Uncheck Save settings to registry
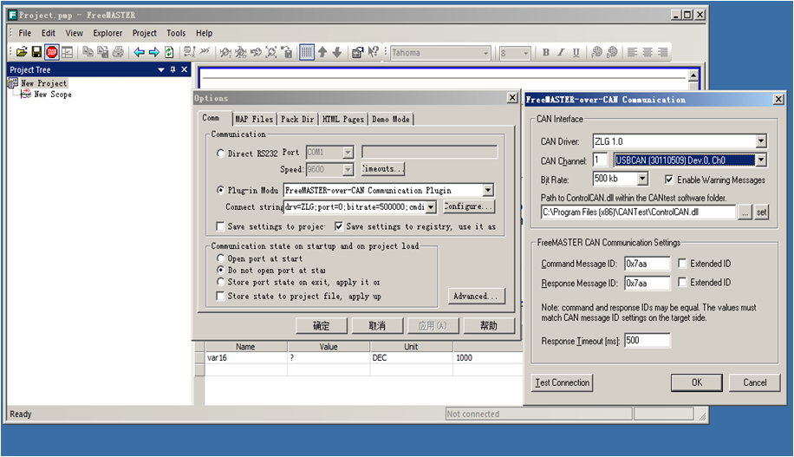 [339, 226]
